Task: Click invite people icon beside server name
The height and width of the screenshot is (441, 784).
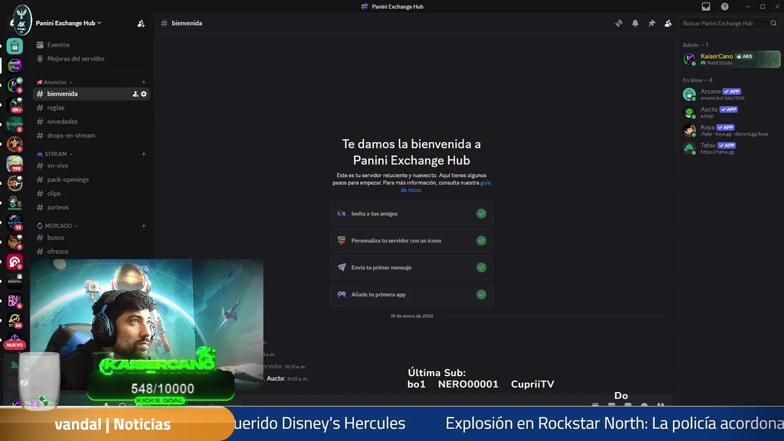Action: (x=141, y=23)
